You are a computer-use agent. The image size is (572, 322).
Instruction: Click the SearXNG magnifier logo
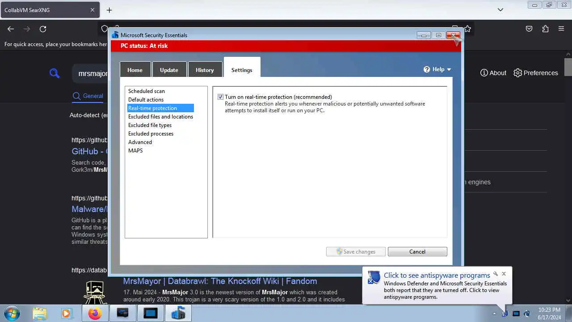click(x=55, y=73)
